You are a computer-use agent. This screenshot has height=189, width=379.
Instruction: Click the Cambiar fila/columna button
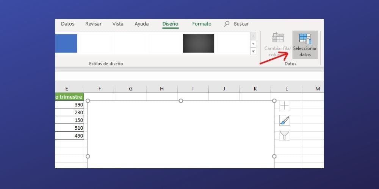[277, 45]
